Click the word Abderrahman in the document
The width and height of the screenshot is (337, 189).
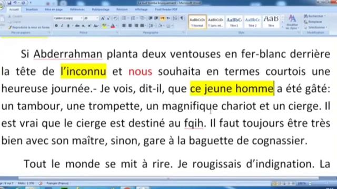(x=68, y=54)
